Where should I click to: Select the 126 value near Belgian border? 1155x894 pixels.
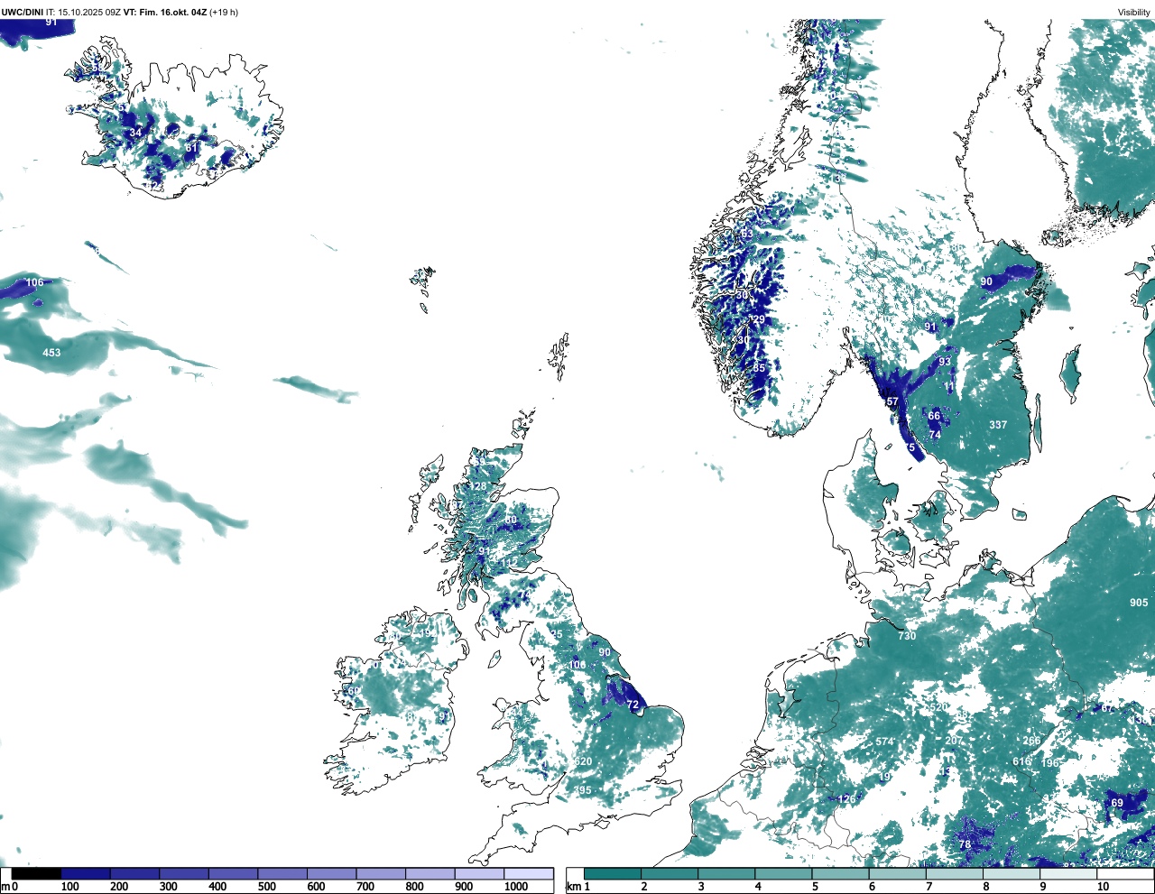pos(846,799)
